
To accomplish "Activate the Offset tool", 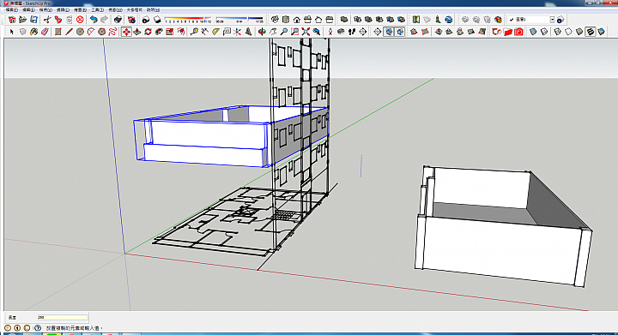I will pos(181,32).
